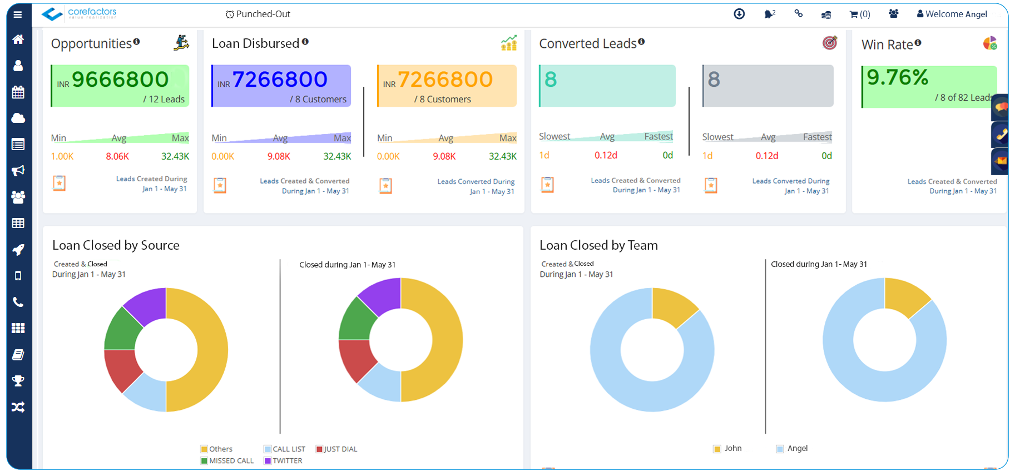Toggle the CALL LIST legend entry
1015x471 pixels.
pos(285,449)
